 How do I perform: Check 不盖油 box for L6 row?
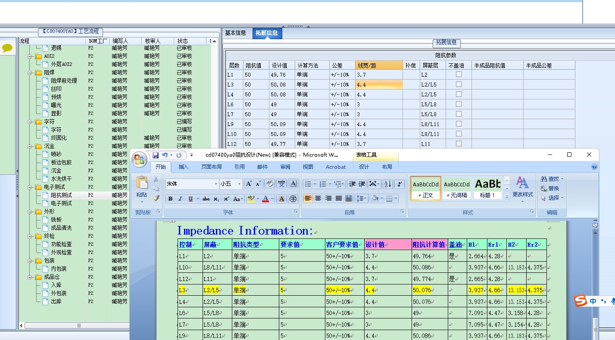tap(459, 104)
